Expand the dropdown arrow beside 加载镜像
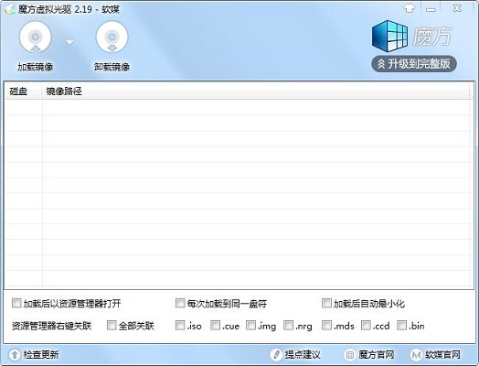 tap(70, 42)
